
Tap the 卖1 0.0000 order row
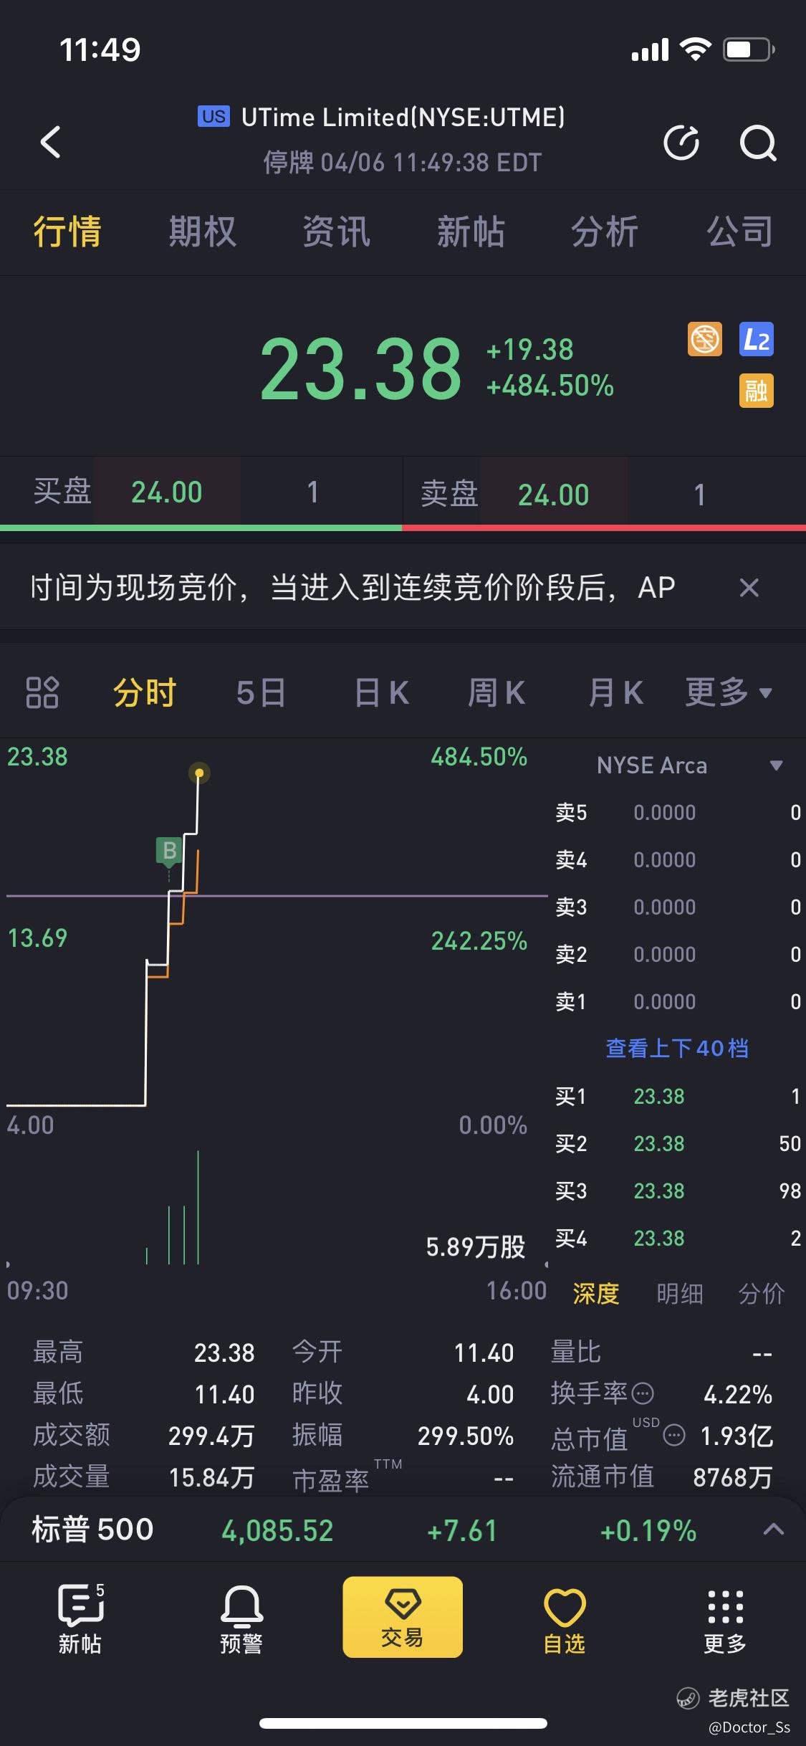pos(678,1002)
